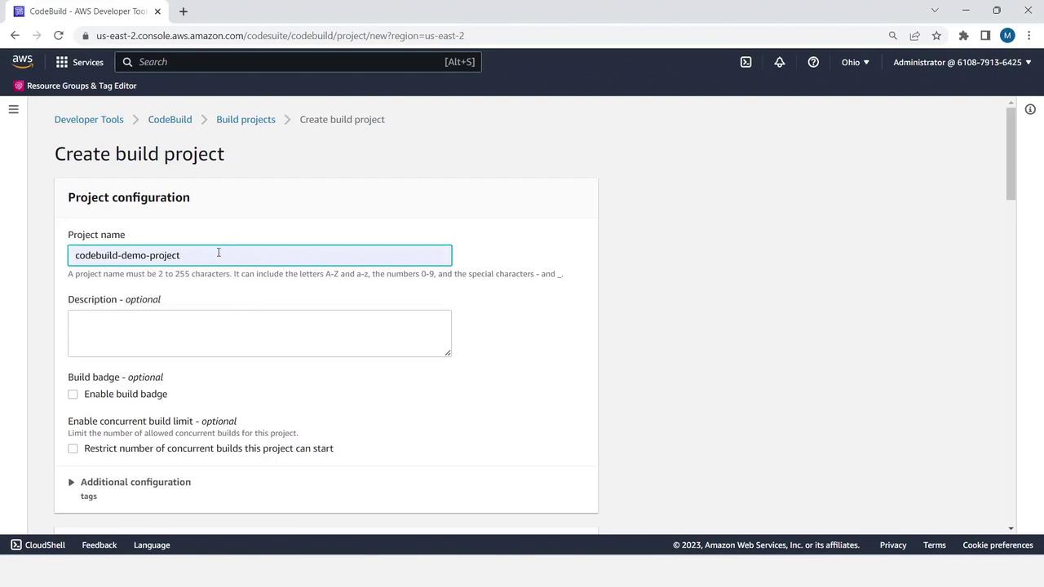The image size is (1044, 587).
Task: Open the notifications bell
Action: coord(780,62)
